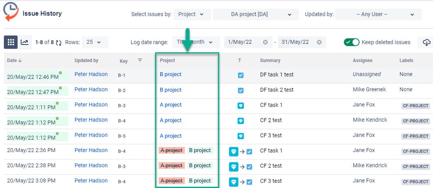Open B project link in B-2 row
This screenshot has height=188, width=433.
171,90
